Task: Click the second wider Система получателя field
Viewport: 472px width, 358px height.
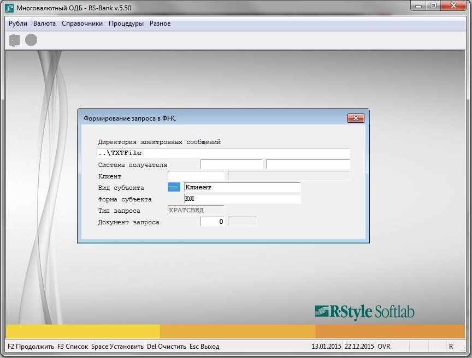Action: (308, 165)
